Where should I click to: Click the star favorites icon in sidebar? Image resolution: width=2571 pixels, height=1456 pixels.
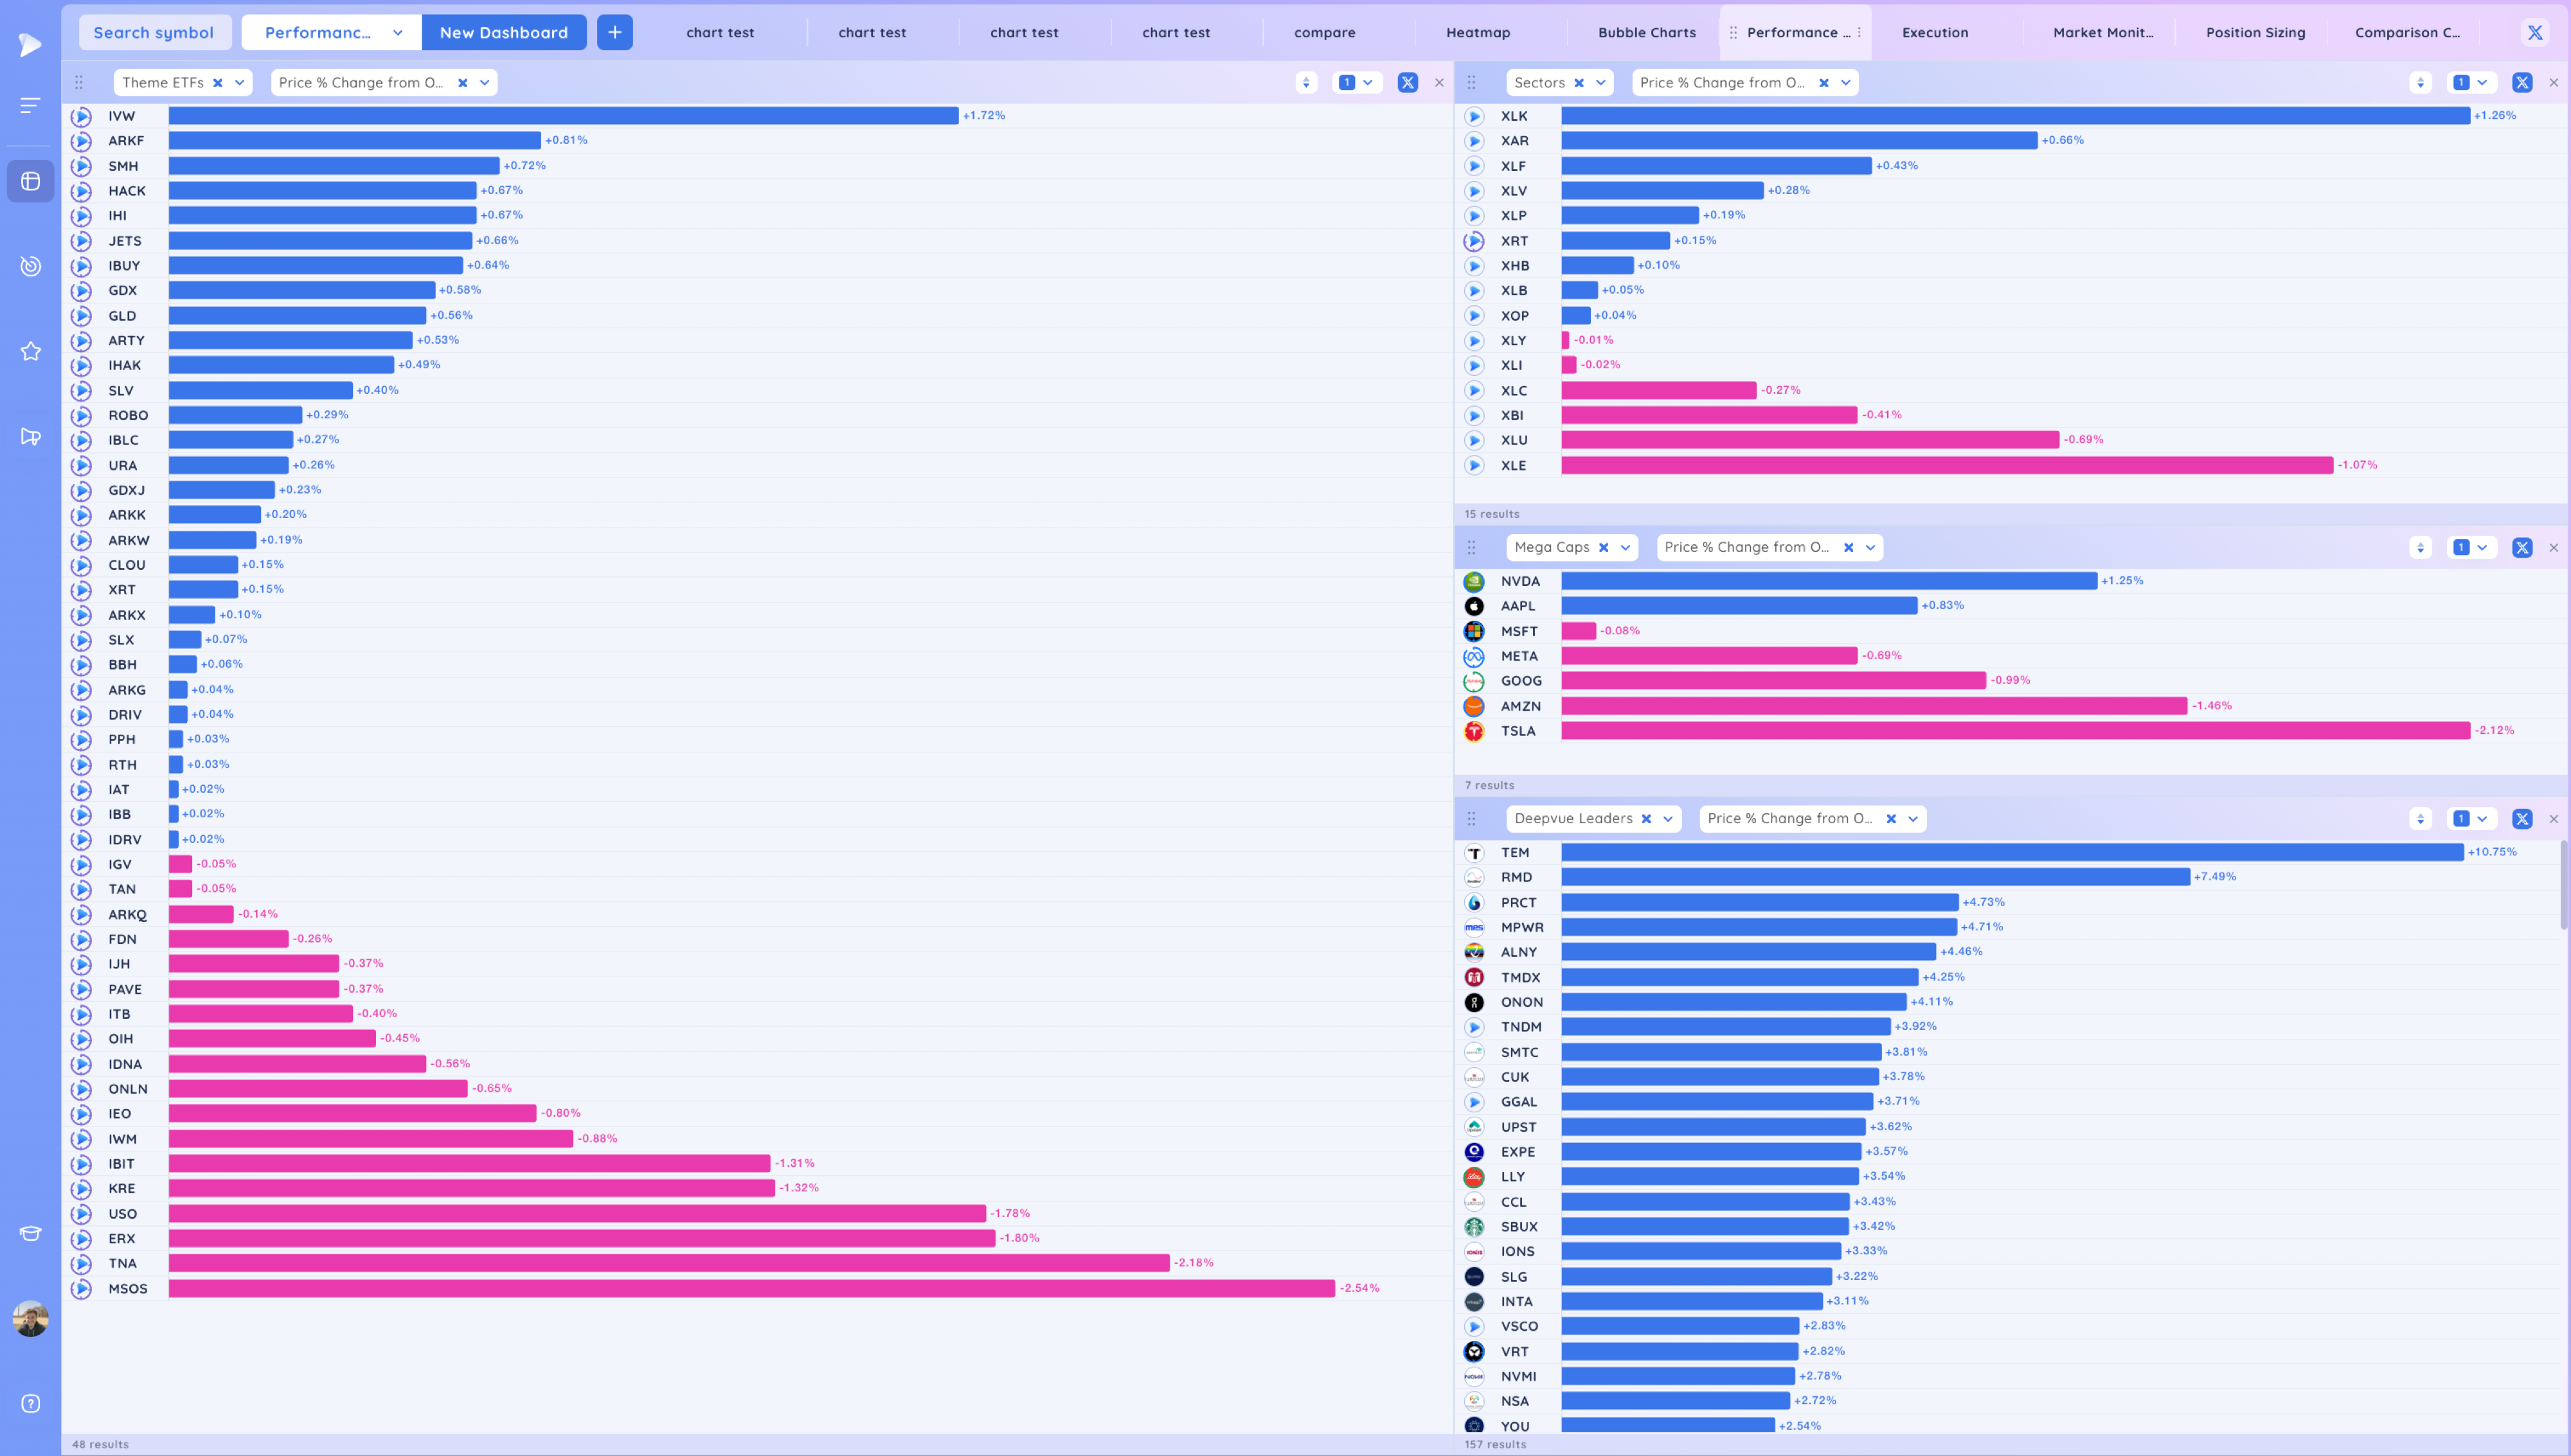30,351
